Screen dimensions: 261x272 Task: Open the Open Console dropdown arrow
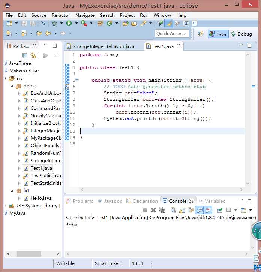point(251,210)
